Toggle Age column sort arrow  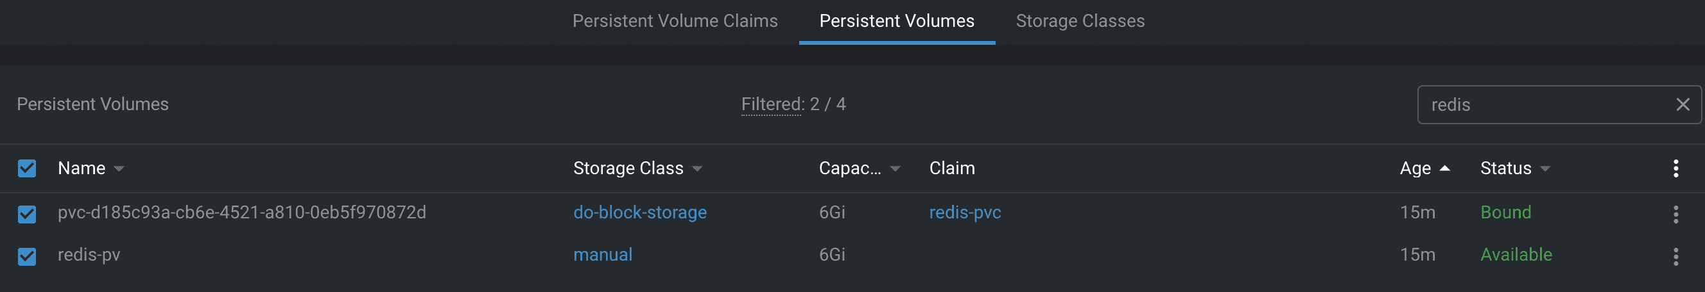coord(1445,168)
